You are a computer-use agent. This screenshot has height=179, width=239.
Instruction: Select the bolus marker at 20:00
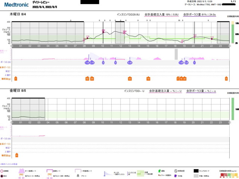(x=194, y=63)
